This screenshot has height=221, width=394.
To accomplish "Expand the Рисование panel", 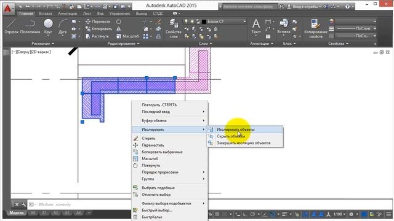I will point(42,44).
